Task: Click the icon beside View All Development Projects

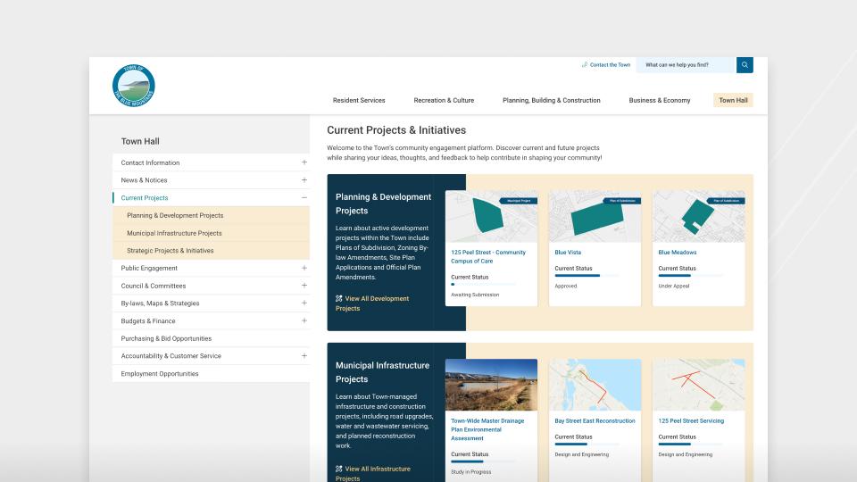Action: click(x=339, y=299)
